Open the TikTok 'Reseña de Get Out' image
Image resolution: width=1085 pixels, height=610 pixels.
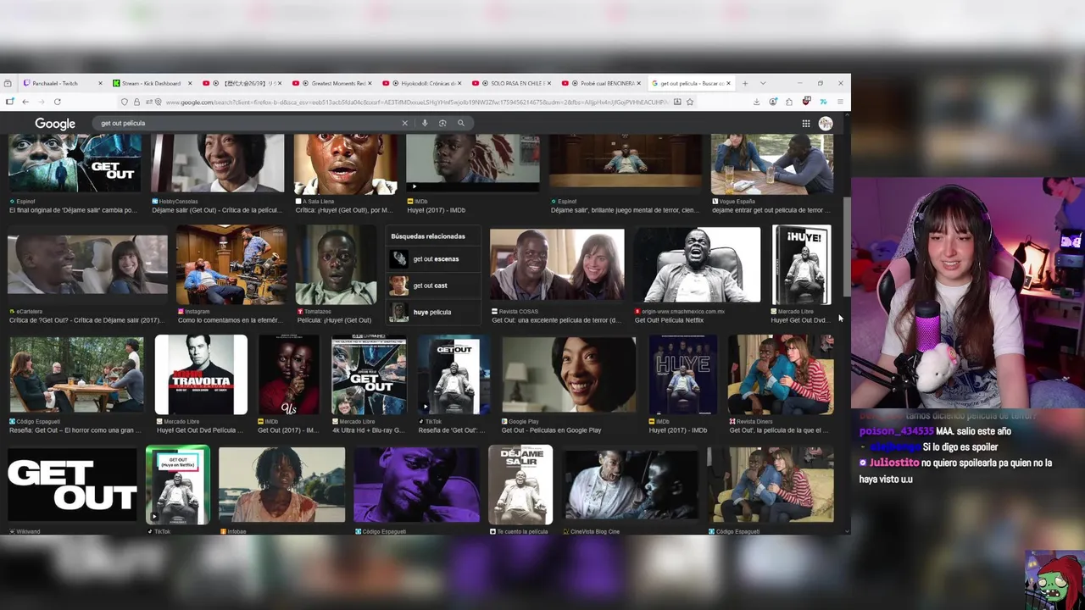point(453,374)
